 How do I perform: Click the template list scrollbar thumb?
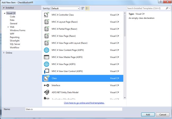(x=125, y=25)
